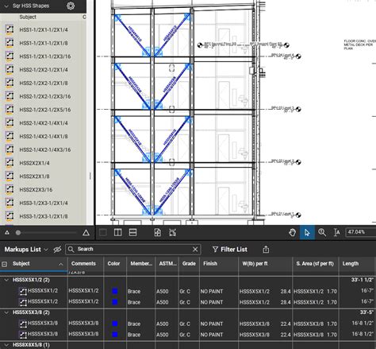Click the document compare icon in bottom toolbar
Screen dimensions: 376x349
158,232
